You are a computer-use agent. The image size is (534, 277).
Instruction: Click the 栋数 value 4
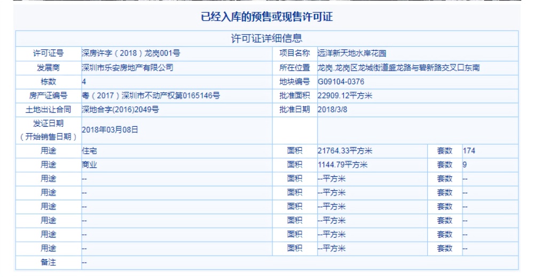[x=84, y=82]
